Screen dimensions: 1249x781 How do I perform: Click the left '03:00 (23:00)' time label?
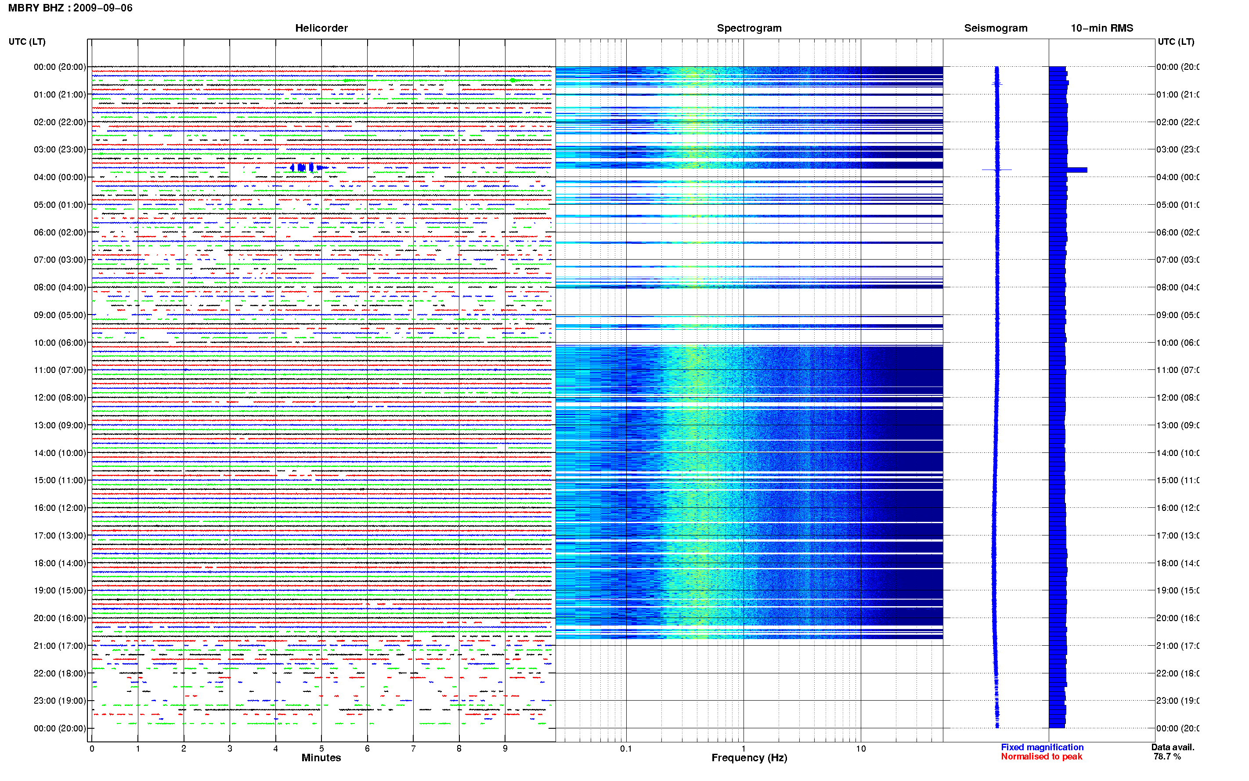(x=59, y=149)
